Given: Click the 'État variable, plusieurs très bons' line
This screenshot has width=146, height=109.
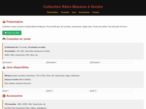Looking at the screenshot, I should (x=18, y=83).
